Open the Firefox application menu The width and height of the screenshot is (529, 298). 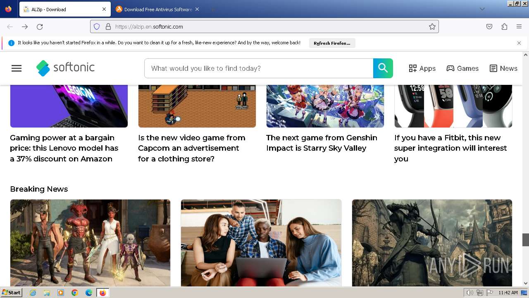tap(519, 26)
